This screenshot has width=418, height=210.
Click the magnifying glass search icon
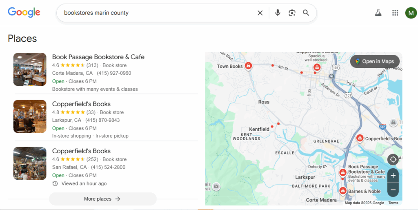306,13
